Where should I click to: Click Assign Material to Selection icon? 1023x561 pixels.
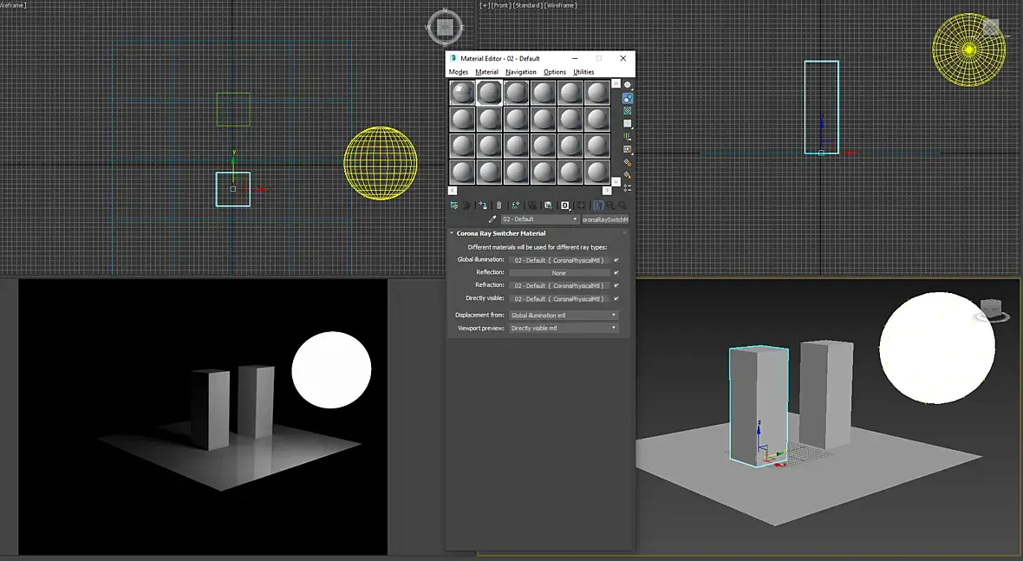pyautogui.click(x=482, y=205)
